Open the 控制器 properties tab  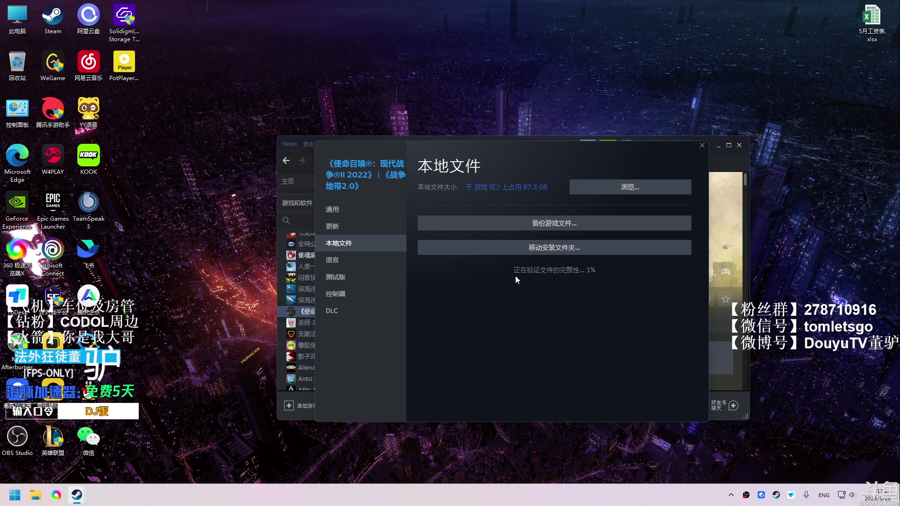(x=360, y=294)
